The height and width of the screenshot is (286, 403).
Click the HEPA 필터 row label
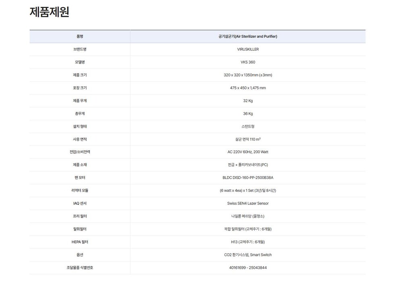pos(79,242)
